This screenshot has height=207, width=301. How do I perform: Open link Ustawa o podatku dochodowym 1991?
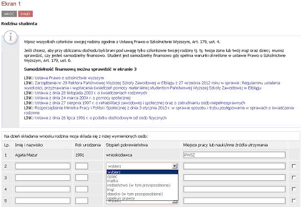(x=100, y=118)
